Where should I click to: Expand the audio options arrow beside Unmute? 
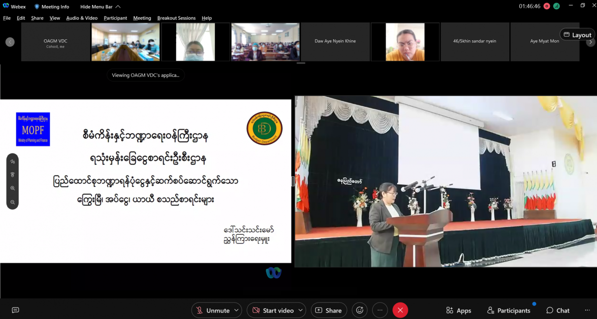pos(236,310)
